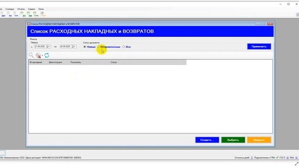Viewport: 299px width, 168px height.
Task: Click the orange Закрыть button
Action: pyautogui.click(x=259, y=140)
